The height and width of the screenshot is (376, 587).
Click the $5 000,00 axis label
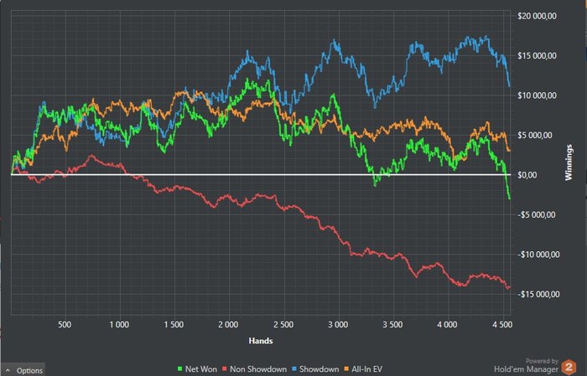click(x=537, y=135)
